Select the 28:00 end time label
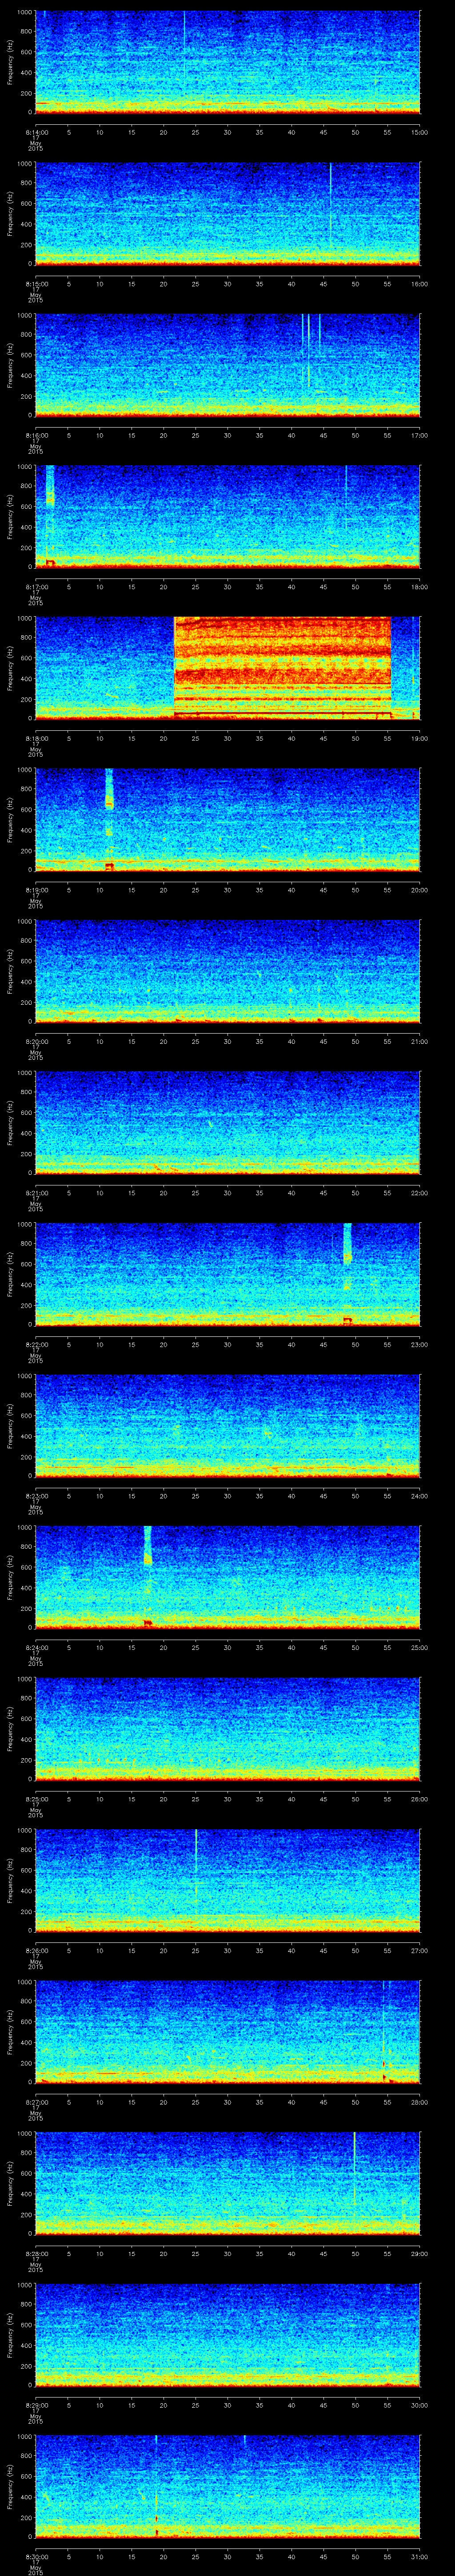455x2576 pixels. pyautogui.click(x=420, y=2102)
